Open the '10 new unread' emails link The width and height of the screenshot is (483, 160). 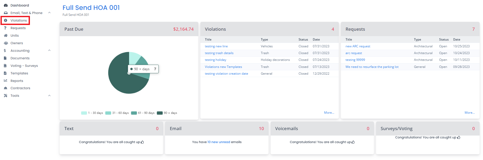(219, 142)
